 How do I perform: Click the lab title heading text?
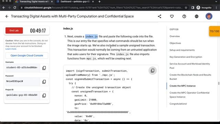pos(72,16)
